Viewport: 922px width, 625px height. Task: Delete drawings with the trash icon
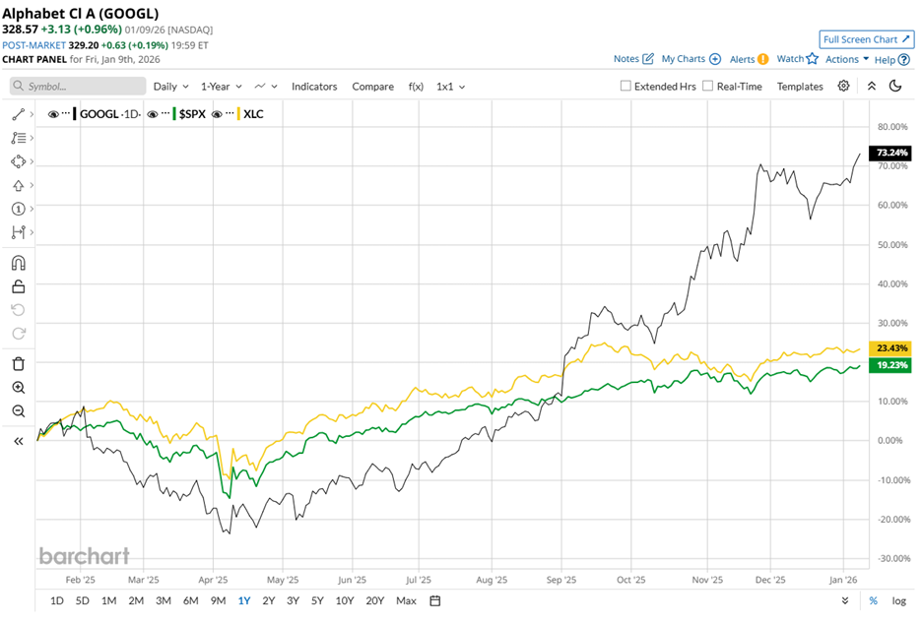point(18,364)
